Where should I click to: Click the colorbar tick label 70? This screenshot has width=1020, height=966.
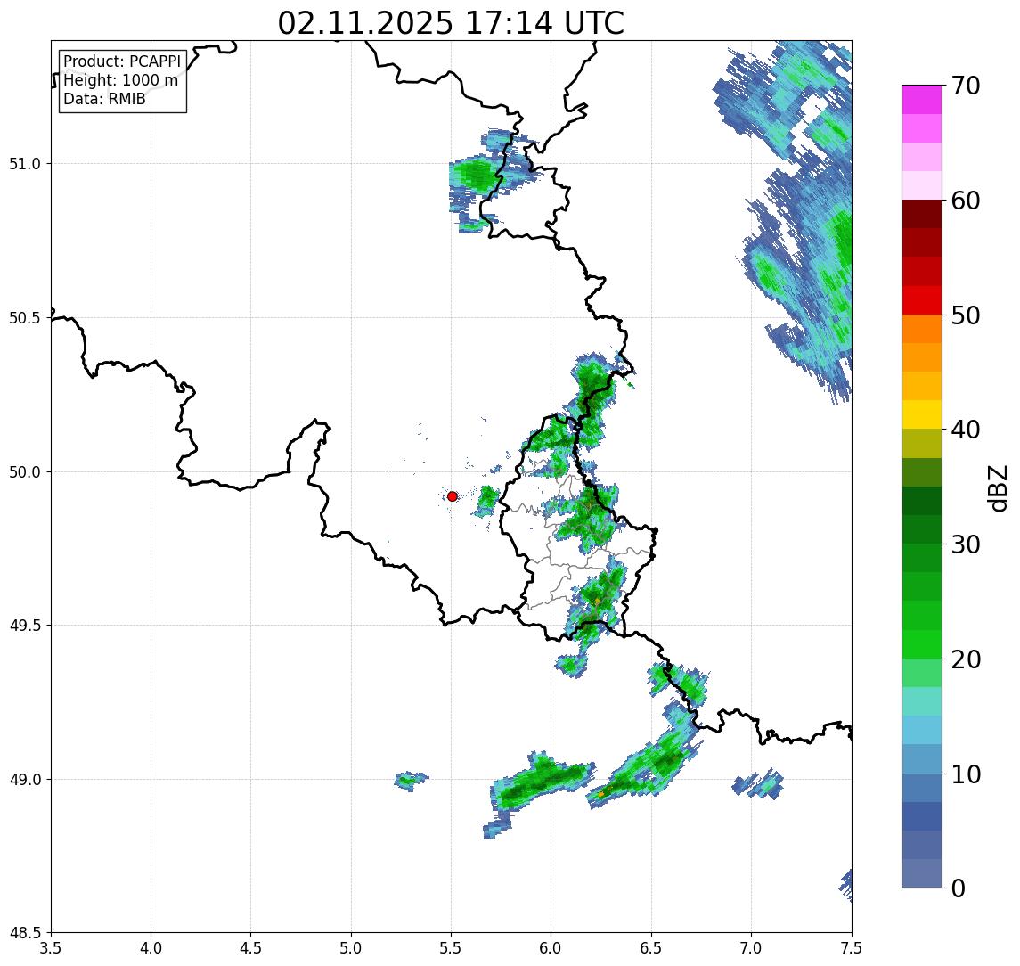click(x=966, y=86)
